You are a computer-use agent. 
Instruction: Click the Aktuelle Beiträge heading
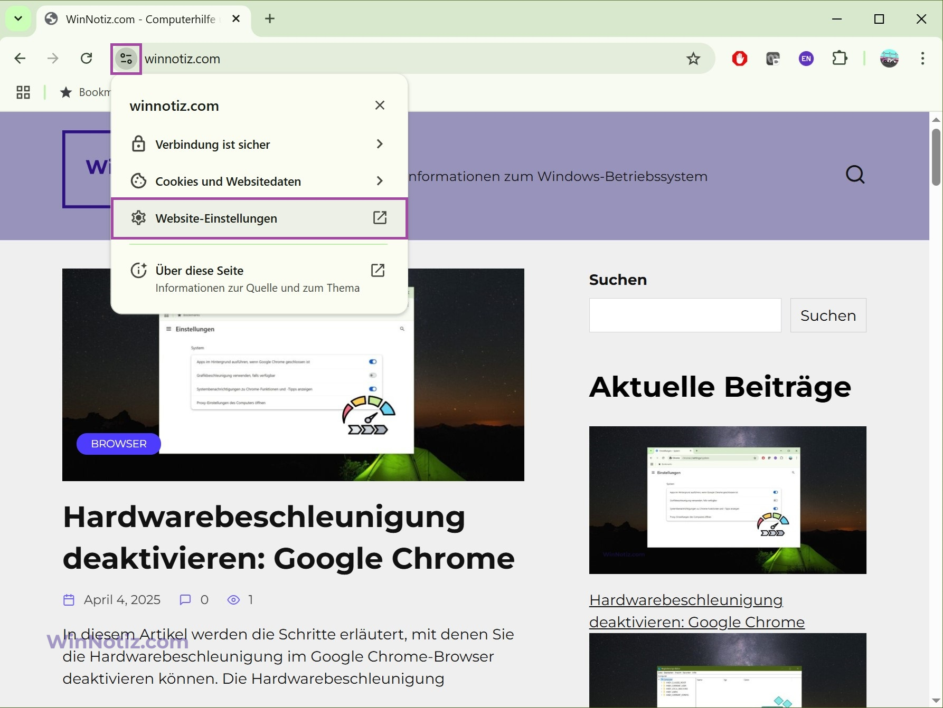(x=720, y=387)
